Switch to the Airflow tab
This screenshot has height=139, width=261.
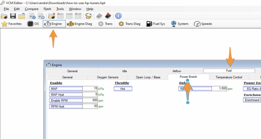coord(177,71)
